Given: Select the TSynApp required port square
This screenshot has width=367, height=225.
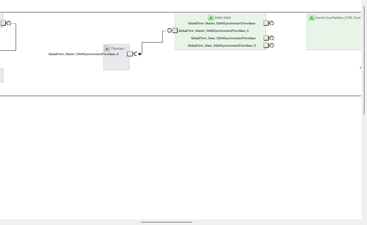Looking at the screenshot, I should 130,54.
